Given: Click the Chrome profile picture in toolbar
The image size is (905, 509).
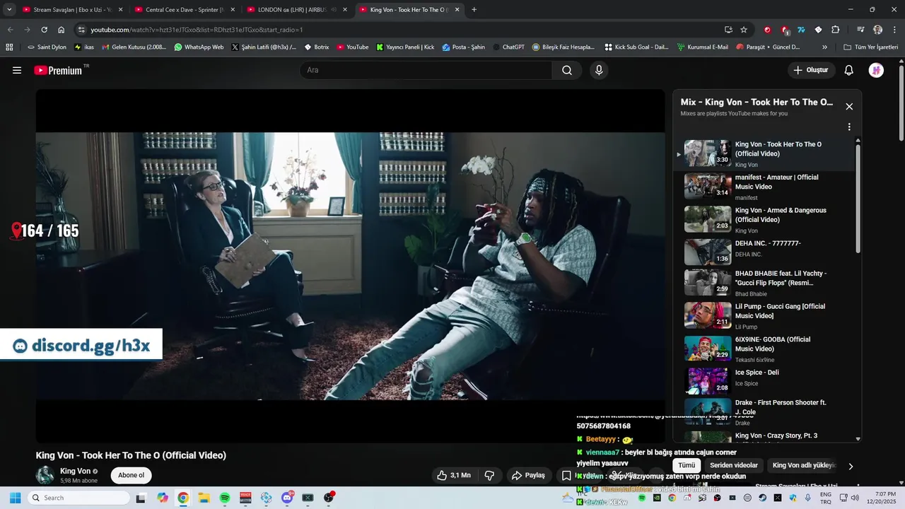Looking at the screenshot, I should pos(877,30).
